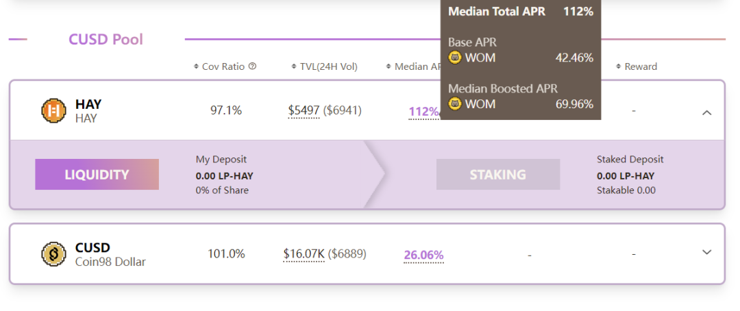Click the HAY 97.1% coverage ratio
Screen dimensions: 740x311
226,110
